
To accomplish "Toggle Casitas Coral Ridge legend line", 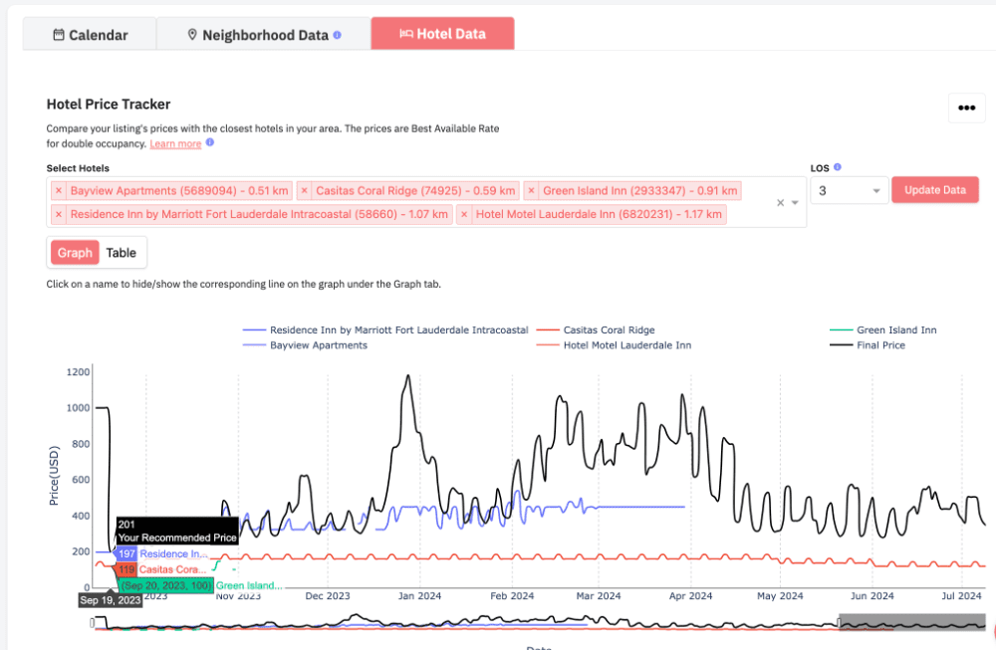I will tap(596, 330).
